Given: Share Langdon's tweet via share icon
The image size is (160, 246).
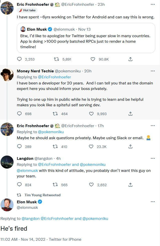Looking at the screenshot, I should 130,185.
